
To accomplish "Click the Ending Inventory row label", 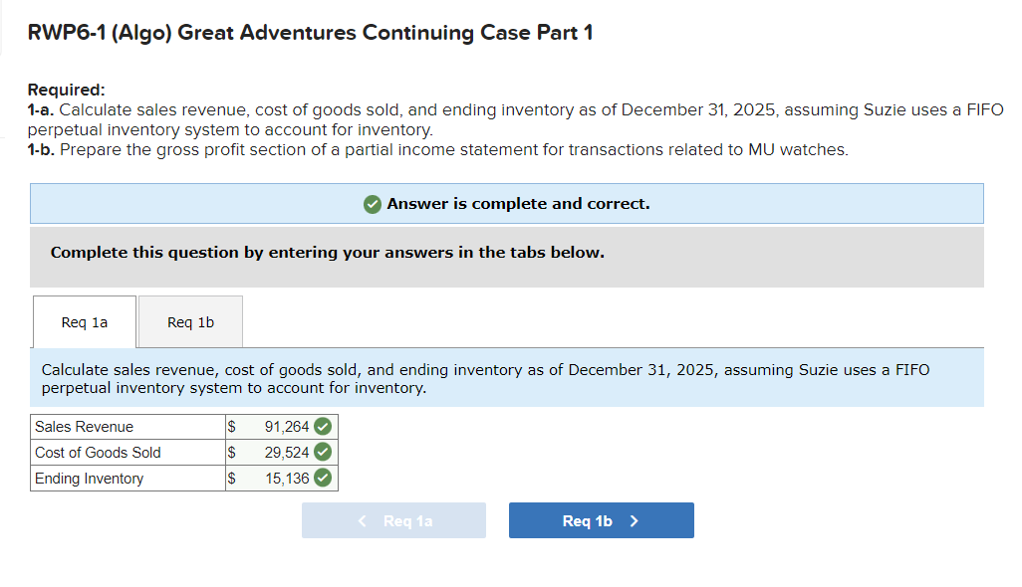I will point(88,478).
